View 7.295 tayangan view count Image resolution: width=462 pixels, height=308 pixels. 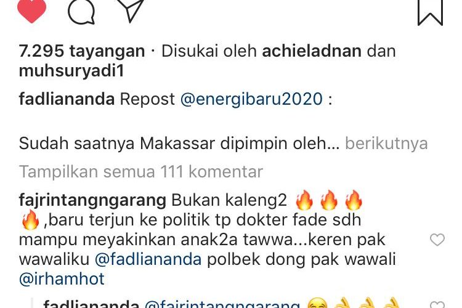[82, 51]
